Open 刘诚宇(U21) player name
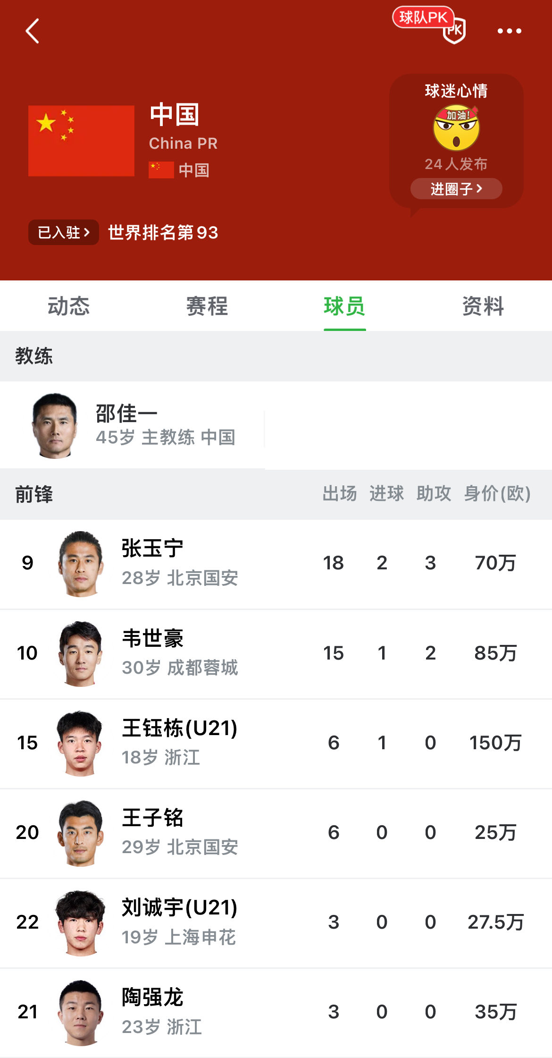552x1058 pixels. point(179,907)
